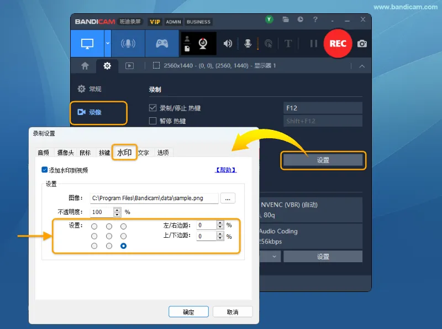
Task: Click the 左/右边距 margin value field
Action: pyautogui.click(x=206, y=225)
